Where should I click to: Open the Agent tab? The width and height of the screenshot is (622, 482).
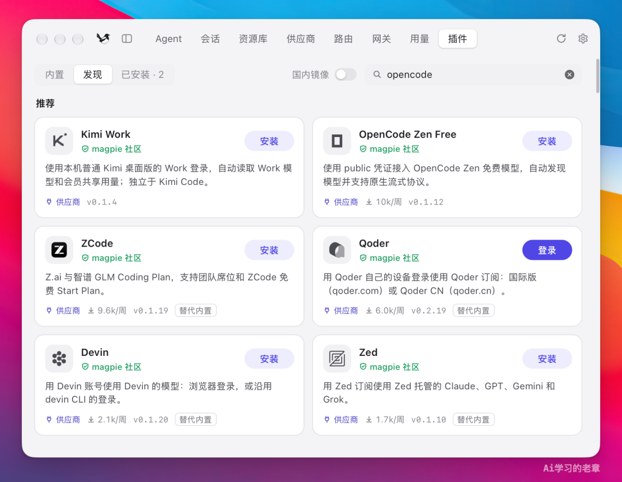click(168, 39)
